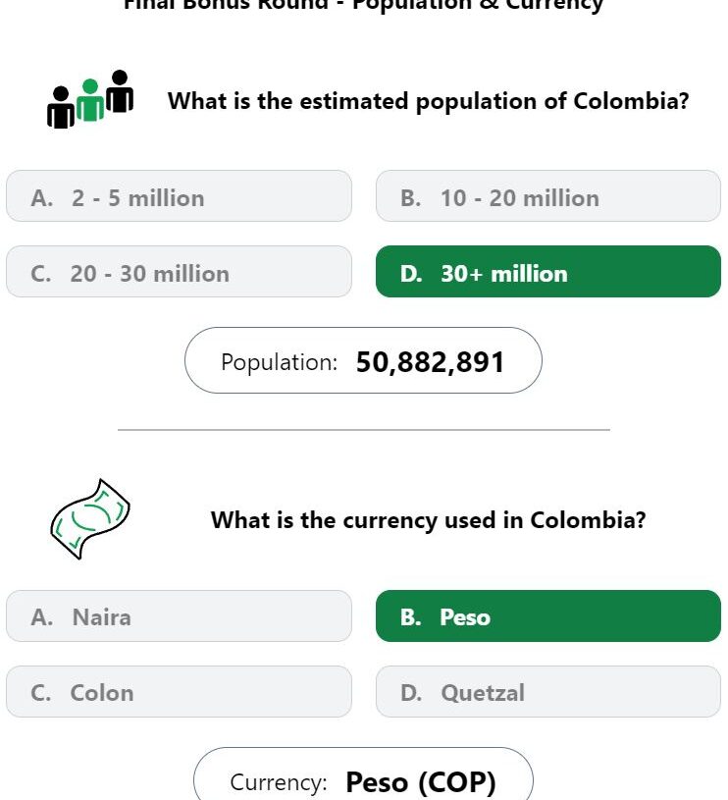Click the horizontal divider between questions
Viewport: 728px width, 800px height.
coord(363,430)
